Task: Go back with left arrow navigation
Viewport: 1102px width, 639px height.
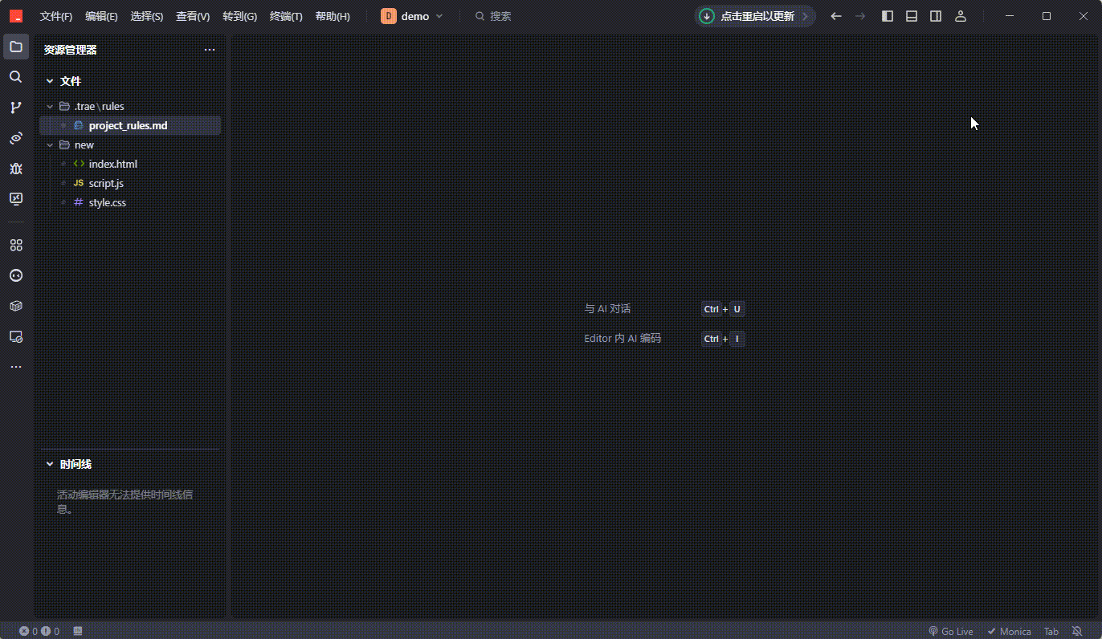Action: click(x=836, y=16)
